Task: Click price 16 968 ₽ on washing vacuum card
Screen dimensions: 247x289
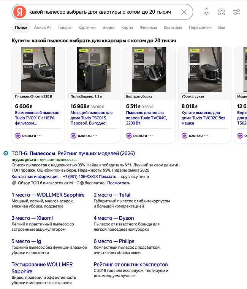Action: [x=80, y=106]
